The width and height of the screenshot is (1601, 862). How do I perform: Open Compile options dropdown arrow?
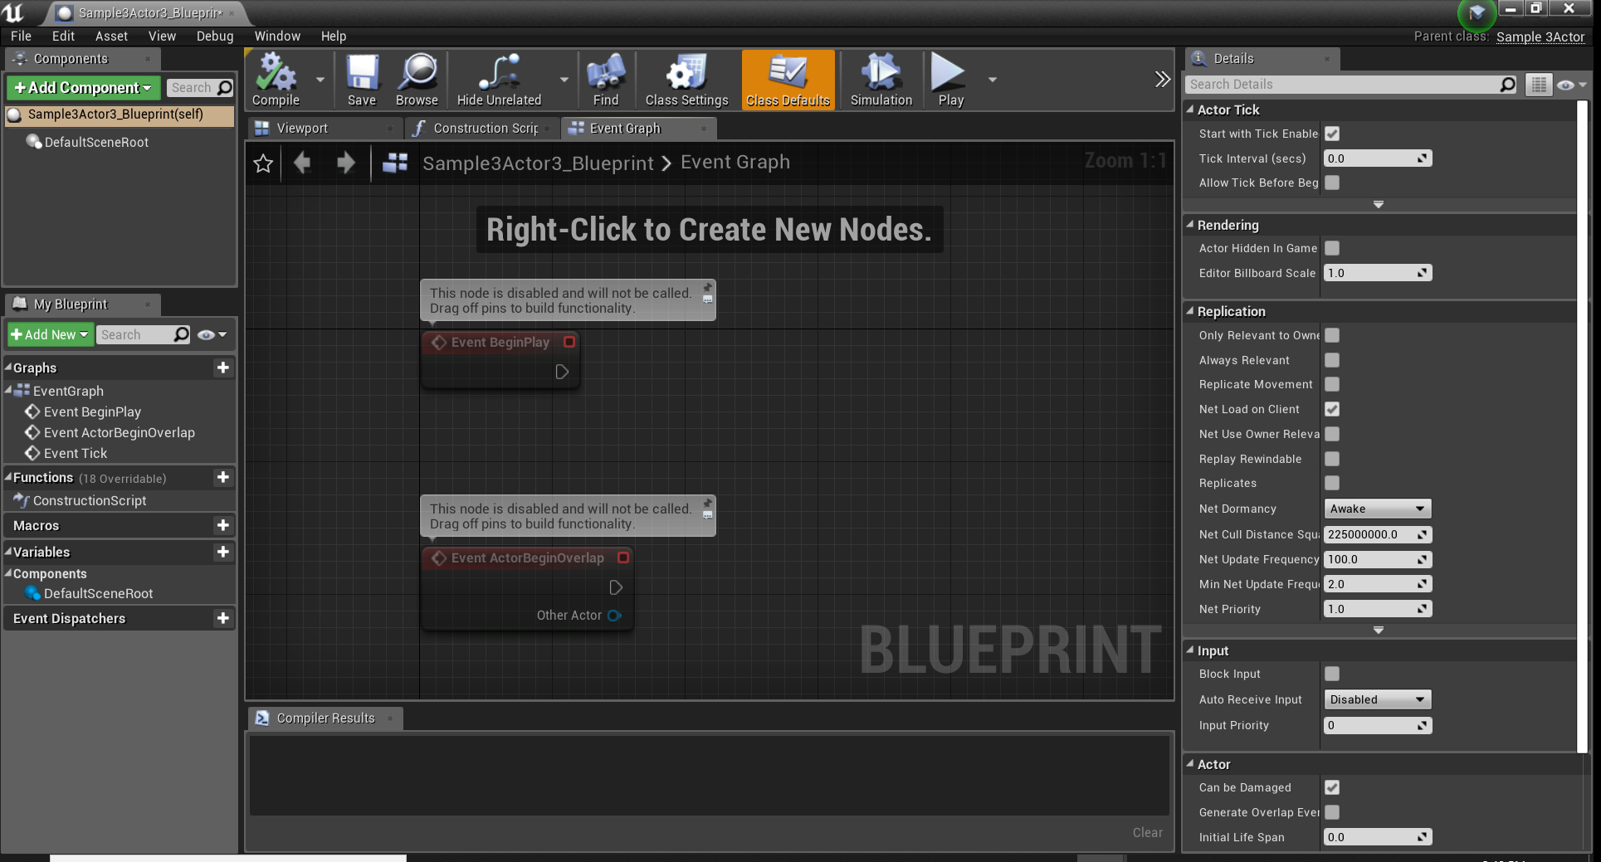click(x=320, y=80)
